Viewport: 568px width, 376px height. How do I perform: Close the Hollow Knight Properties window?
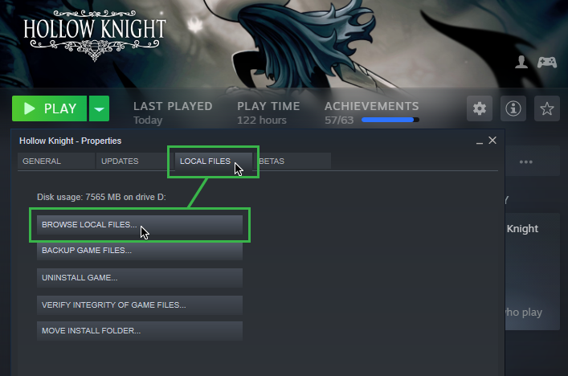pyautogui.click(x=492, y=140)
